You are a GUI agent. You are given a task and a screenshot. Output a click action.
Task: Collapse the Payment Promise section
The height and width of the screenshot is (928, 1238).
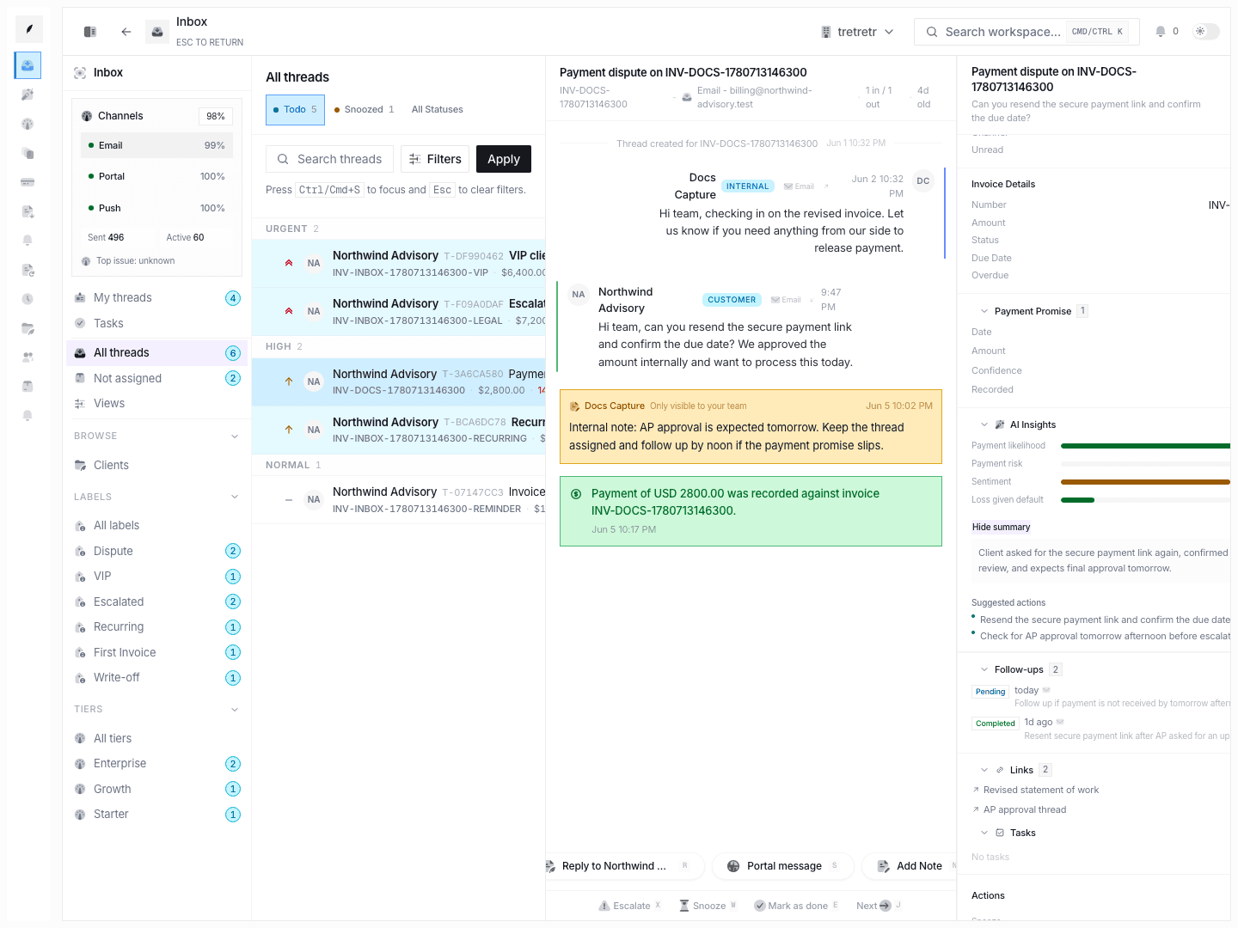pyautogui.click(x=984, y=311)
